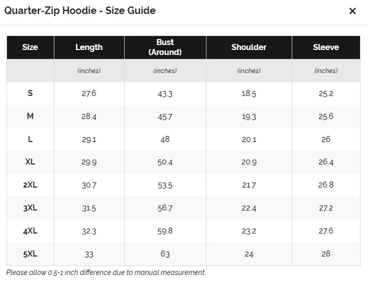368x284 pixels.
Task: Click the Size column header
Action: coord(30,47)
